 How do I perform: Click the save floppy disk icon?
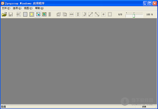pyautogui.click(x=11, y=15)
